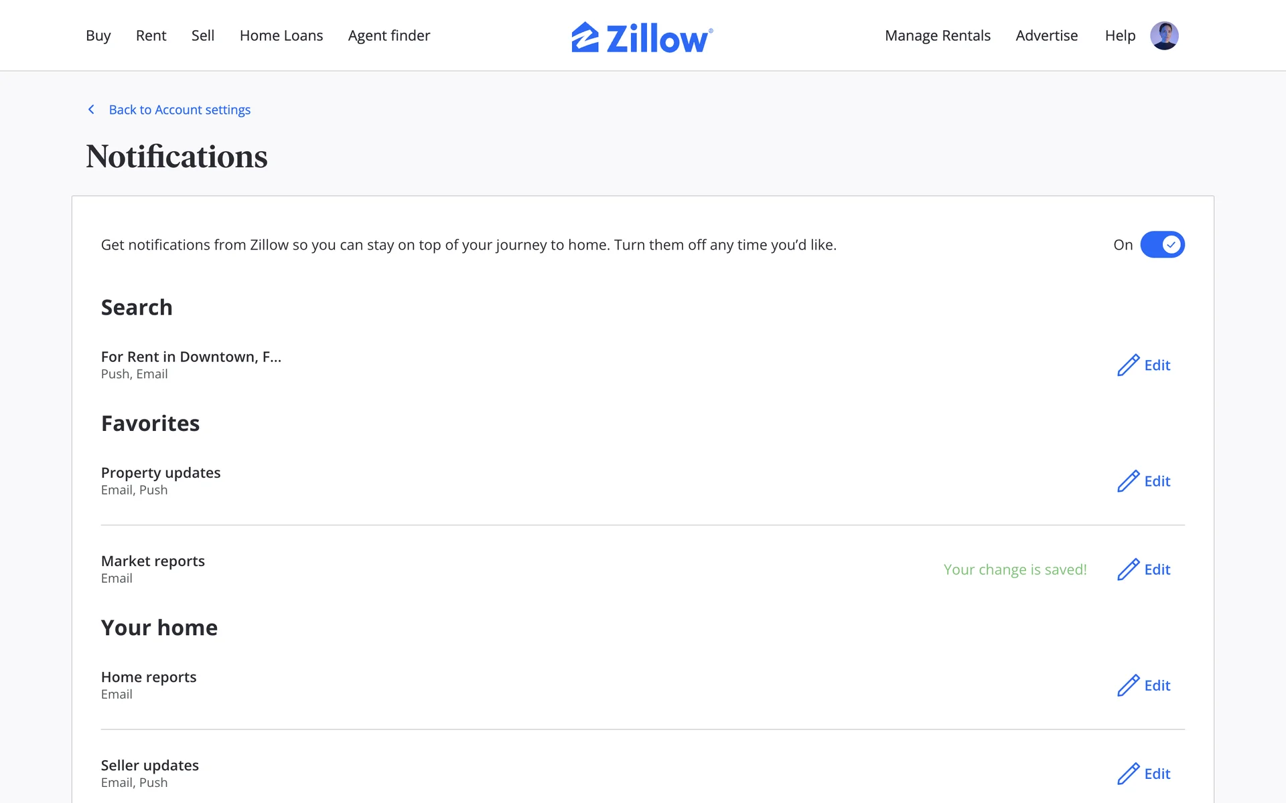Viewport: 1286px width, 803px height.
Task: Open the Home Loans menu
Action: 281,35
